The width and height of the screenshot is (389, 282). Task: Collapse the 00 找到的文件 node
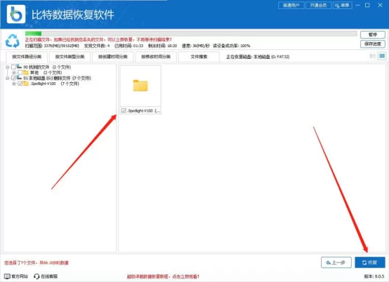7,67
